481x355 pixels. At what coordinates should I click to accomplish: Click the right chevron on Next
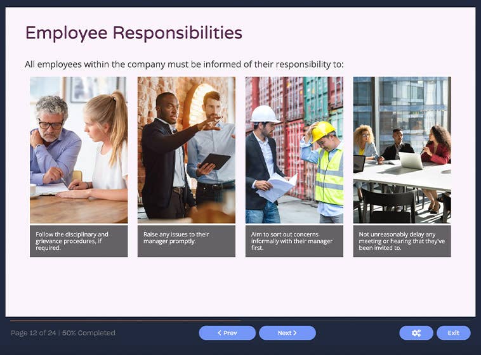pos(294,333)
